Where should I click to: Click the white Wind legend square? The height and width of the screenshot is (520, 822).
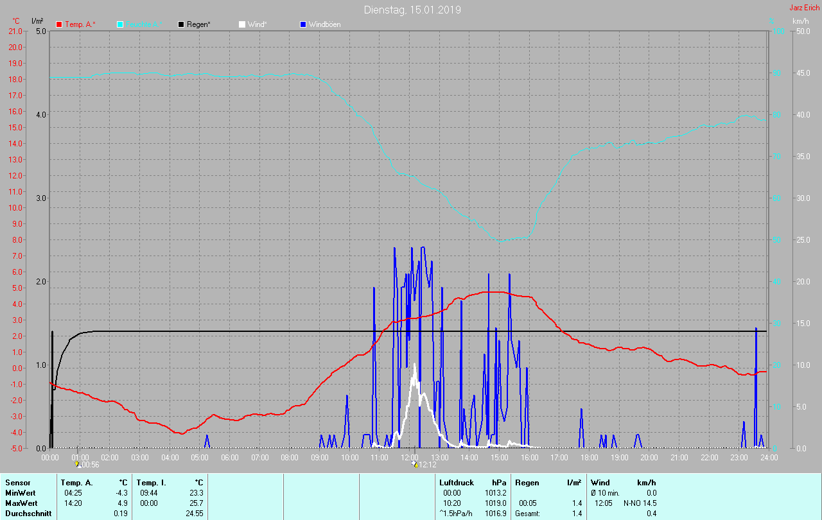241,24
